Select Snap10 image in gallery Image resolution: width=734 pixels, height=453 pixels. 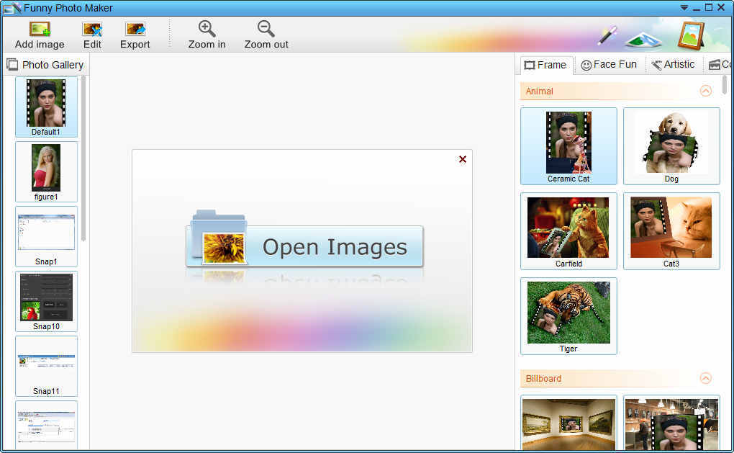pyautogui.click(x=46, y=301)
